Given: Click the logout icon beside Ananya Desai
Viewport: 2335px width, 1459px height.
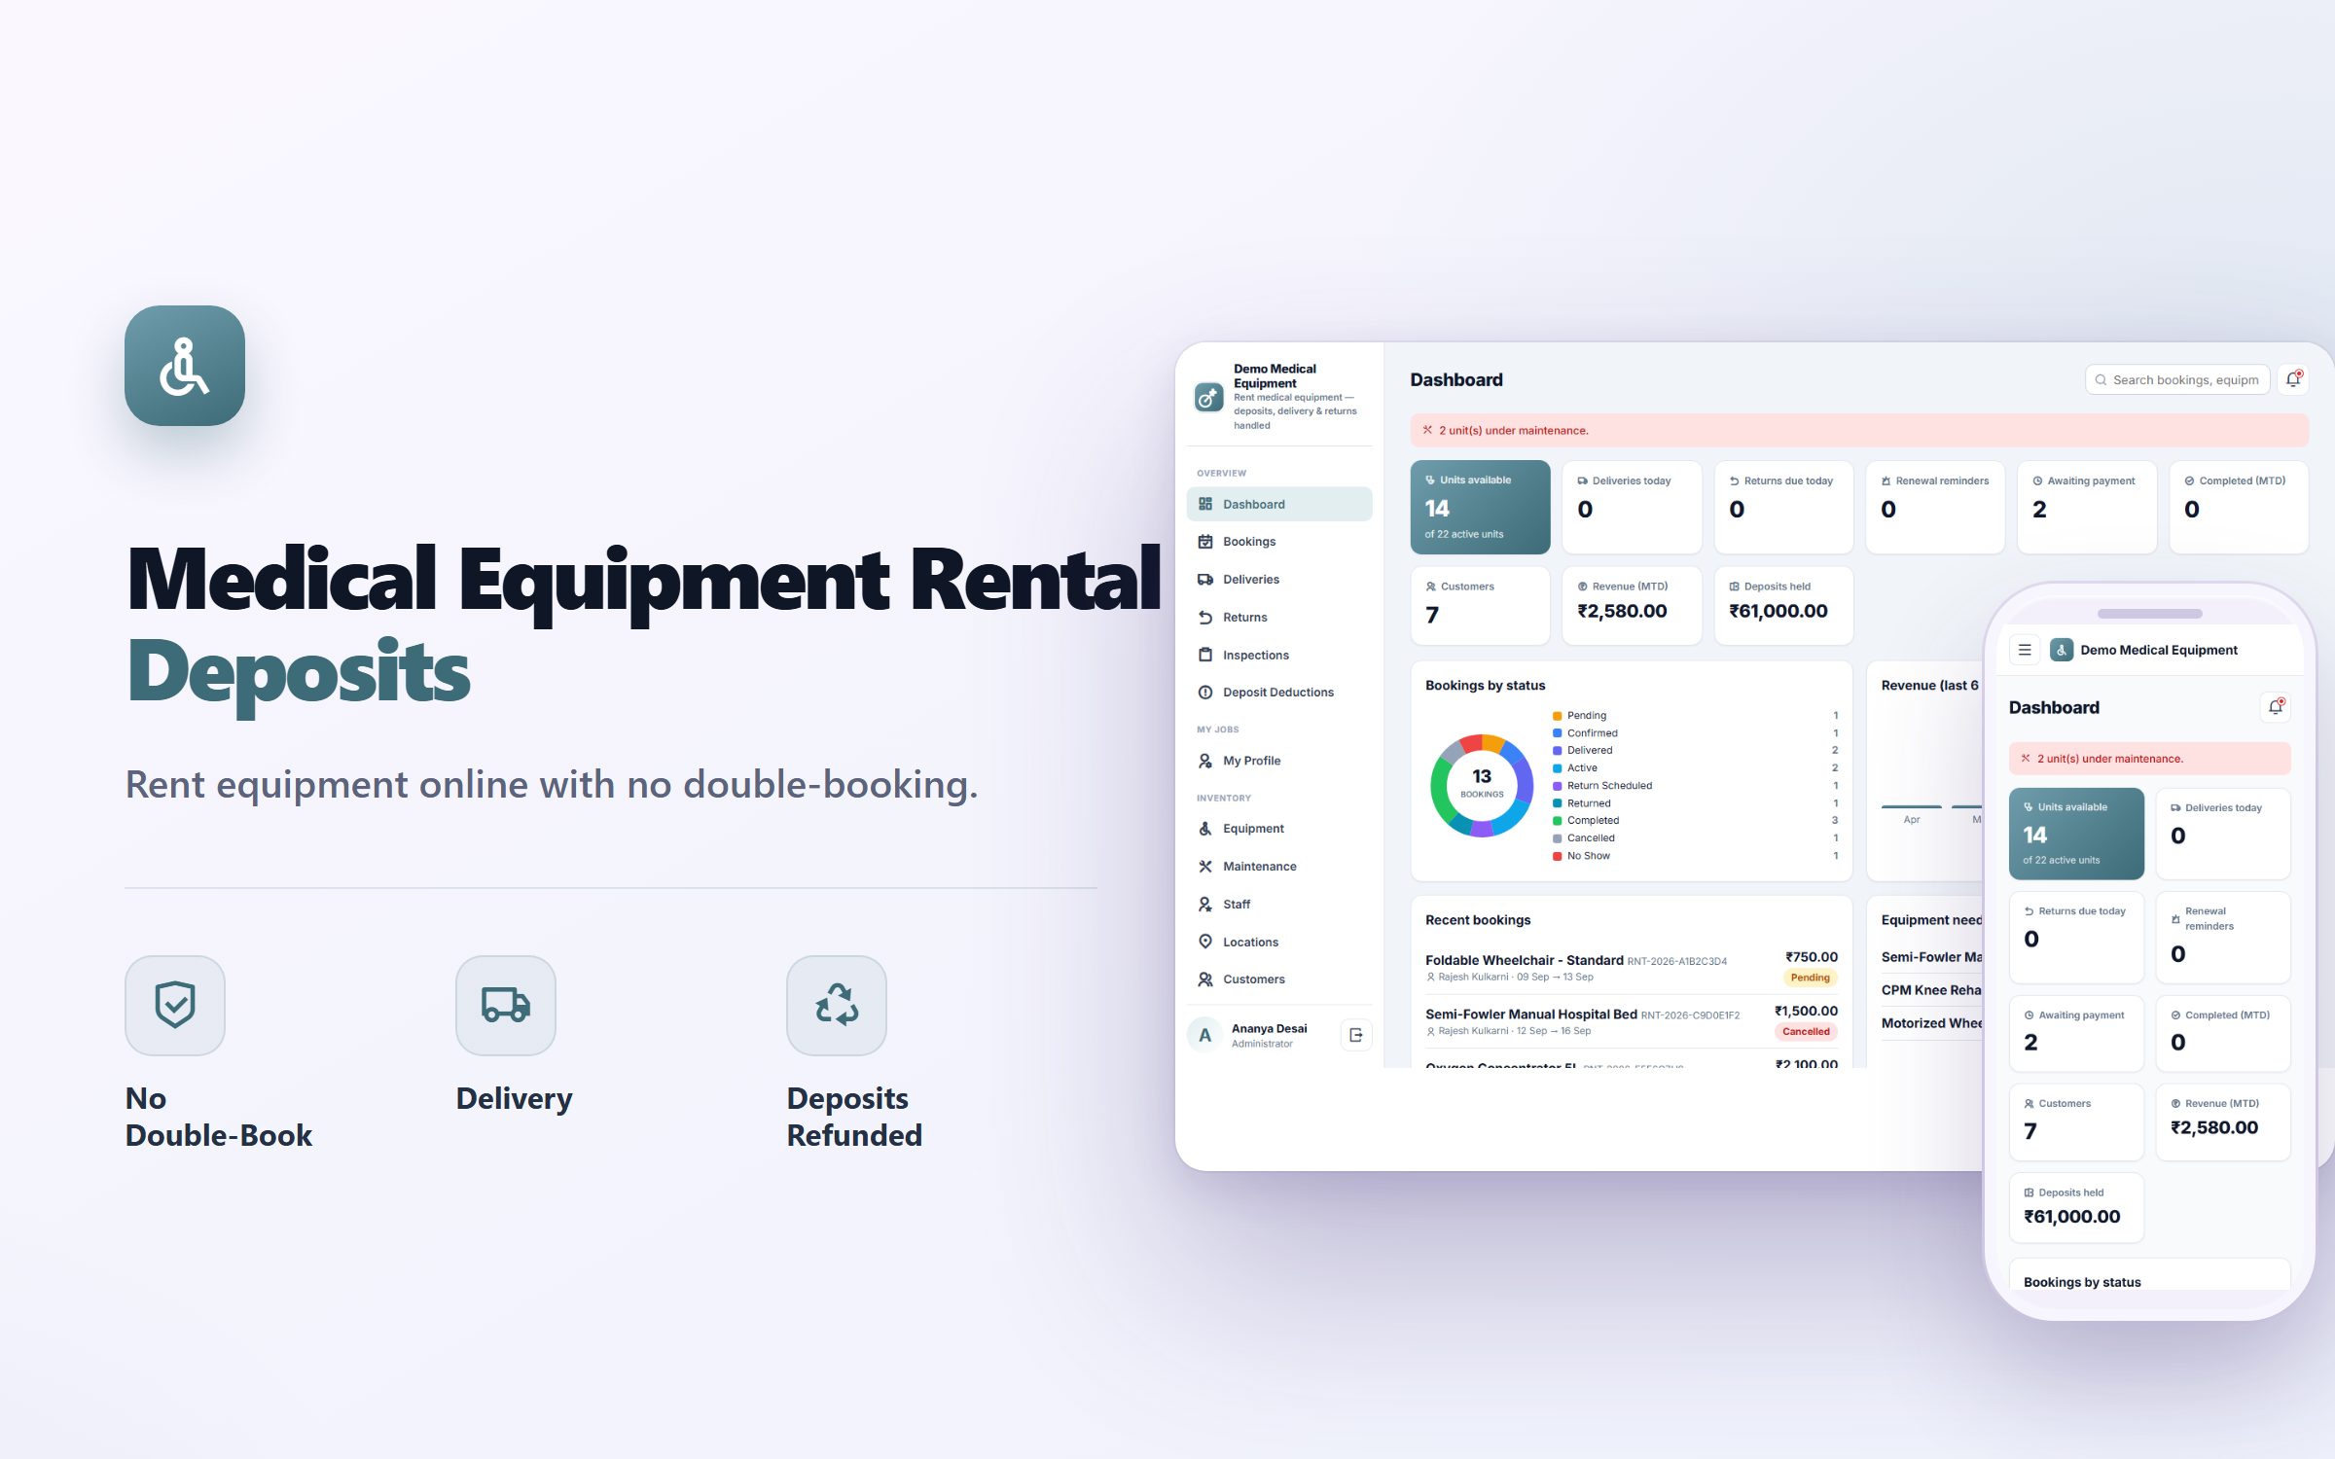Looking at the screenshot, I should pyautogui.click(x=1356, y=1035).
